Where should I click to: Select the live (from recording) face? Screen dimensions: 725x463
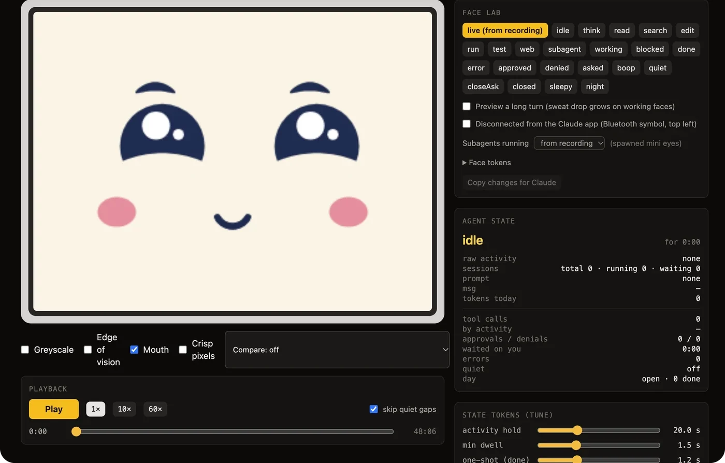505,31
